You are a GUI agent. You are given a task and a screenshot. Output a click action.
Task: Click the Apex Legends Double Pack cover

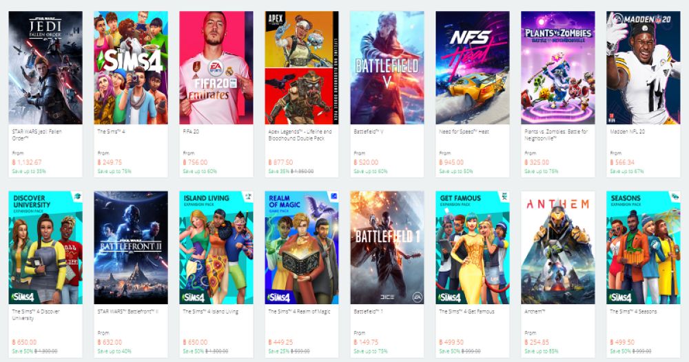pyautogui.click(x=302, y=68)
